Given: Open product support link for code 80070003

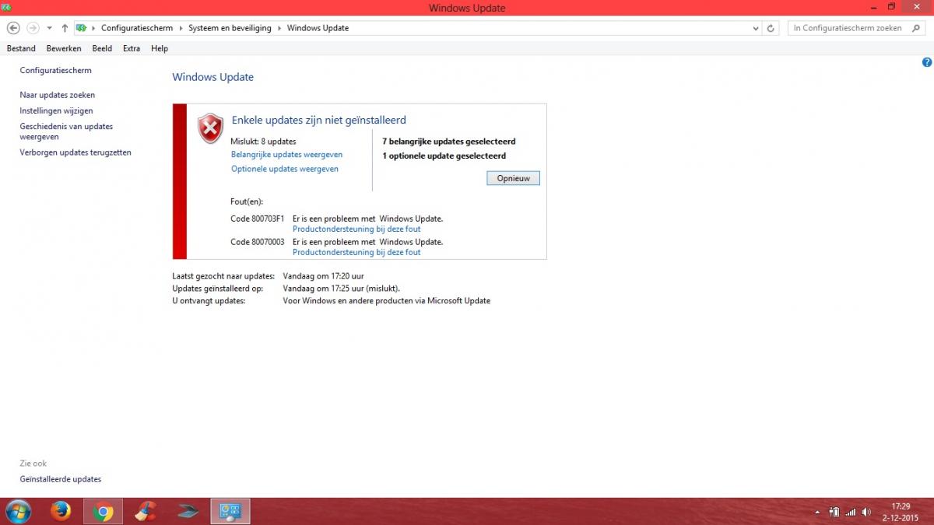Looking at the screenshot, I should point(356,252).
